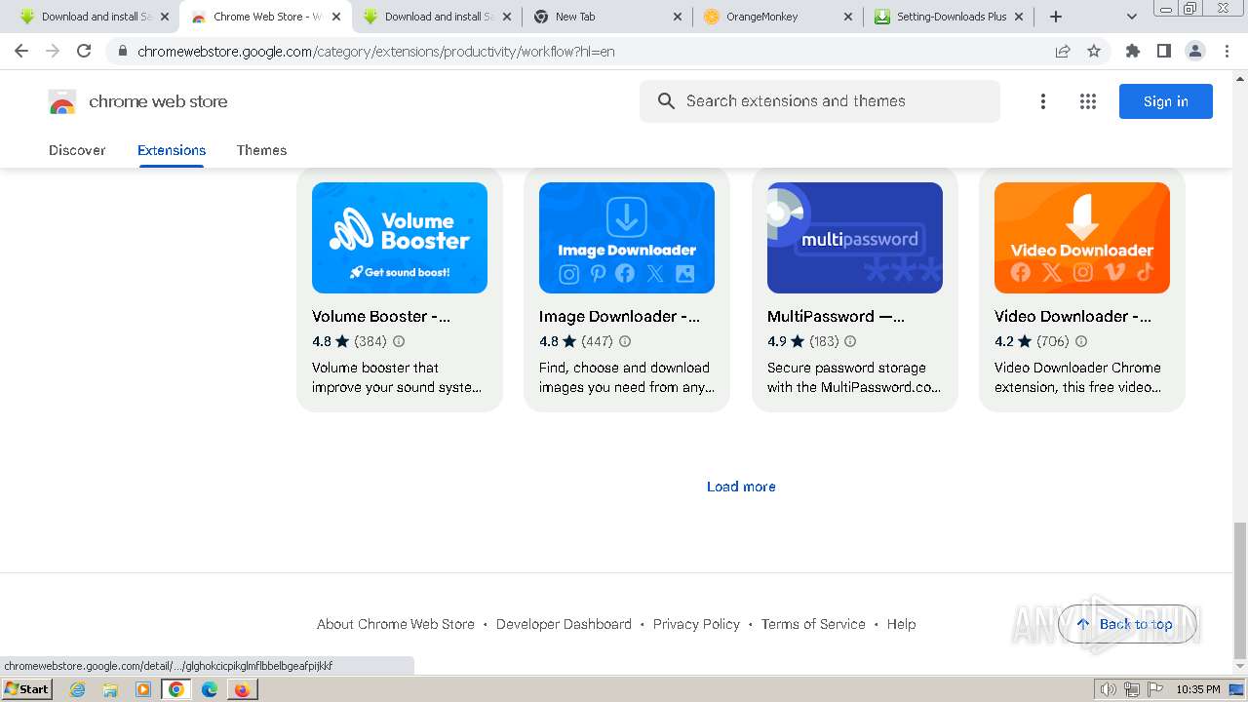Open the Volume Booster title text
The width and height of the screenshot is (1248, 702).
pos(381,316)
